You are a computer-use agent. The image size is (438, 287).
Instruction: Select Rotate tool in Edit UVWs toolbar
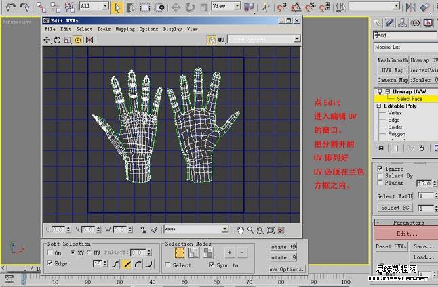pos(57,40)
